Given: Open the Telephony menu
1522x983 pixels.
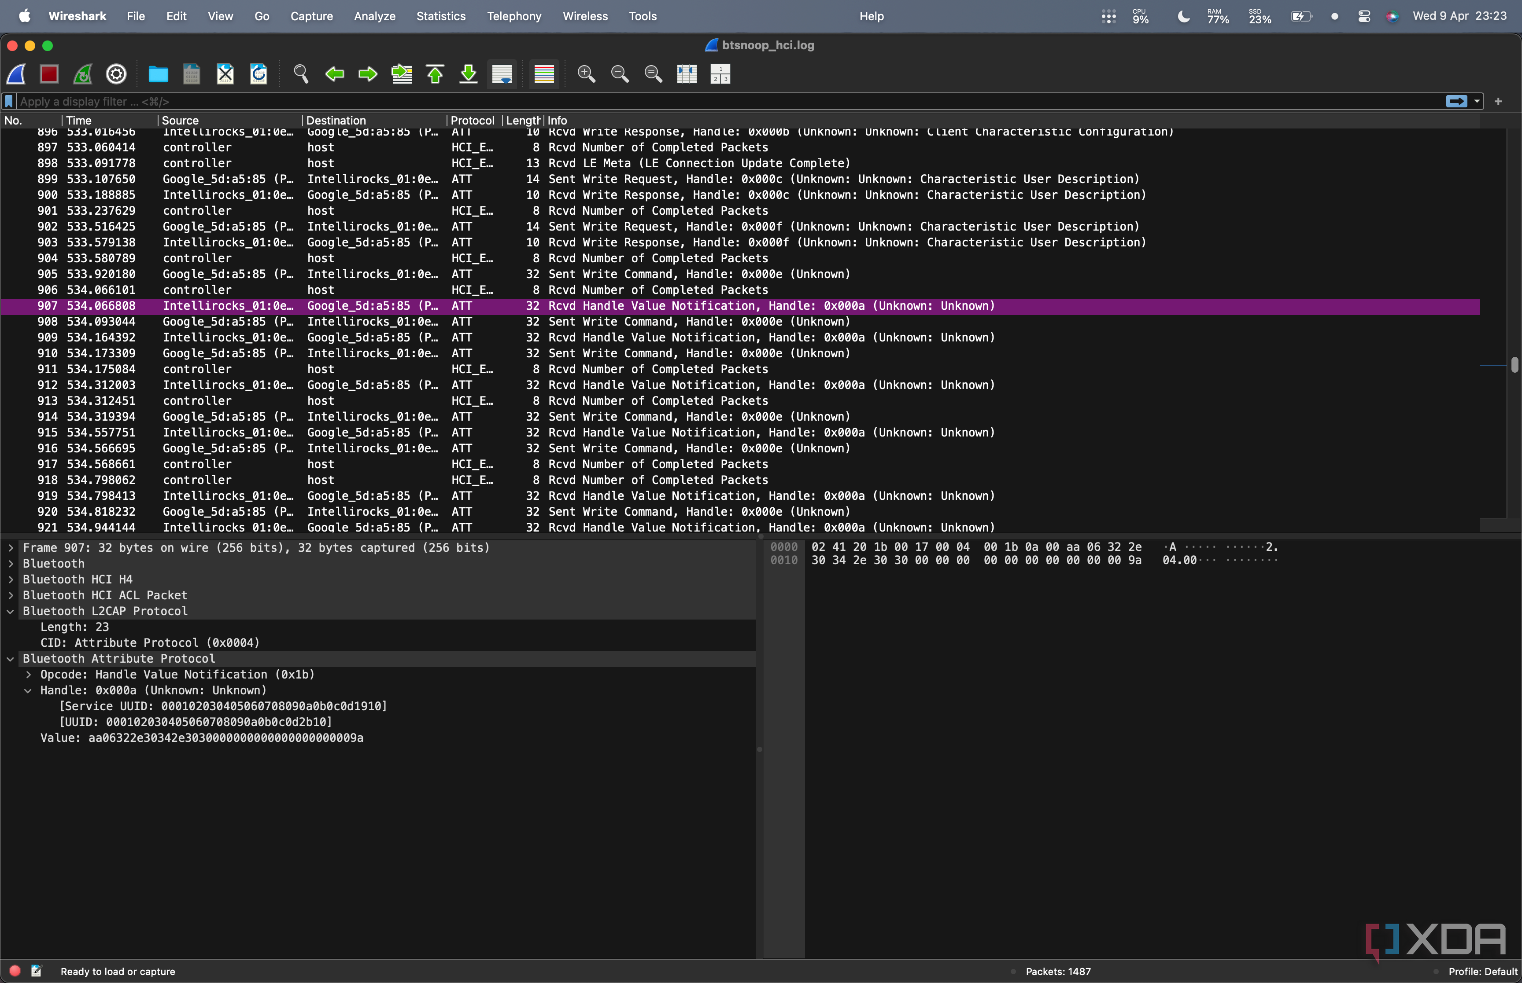Looking at the screenshot, I should pyautogui.click(x=514, y=16).
